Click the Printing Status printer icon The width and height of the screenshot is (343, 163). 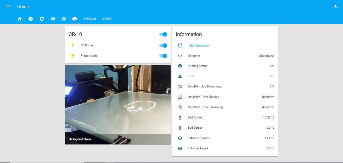(x=180, y=66)
